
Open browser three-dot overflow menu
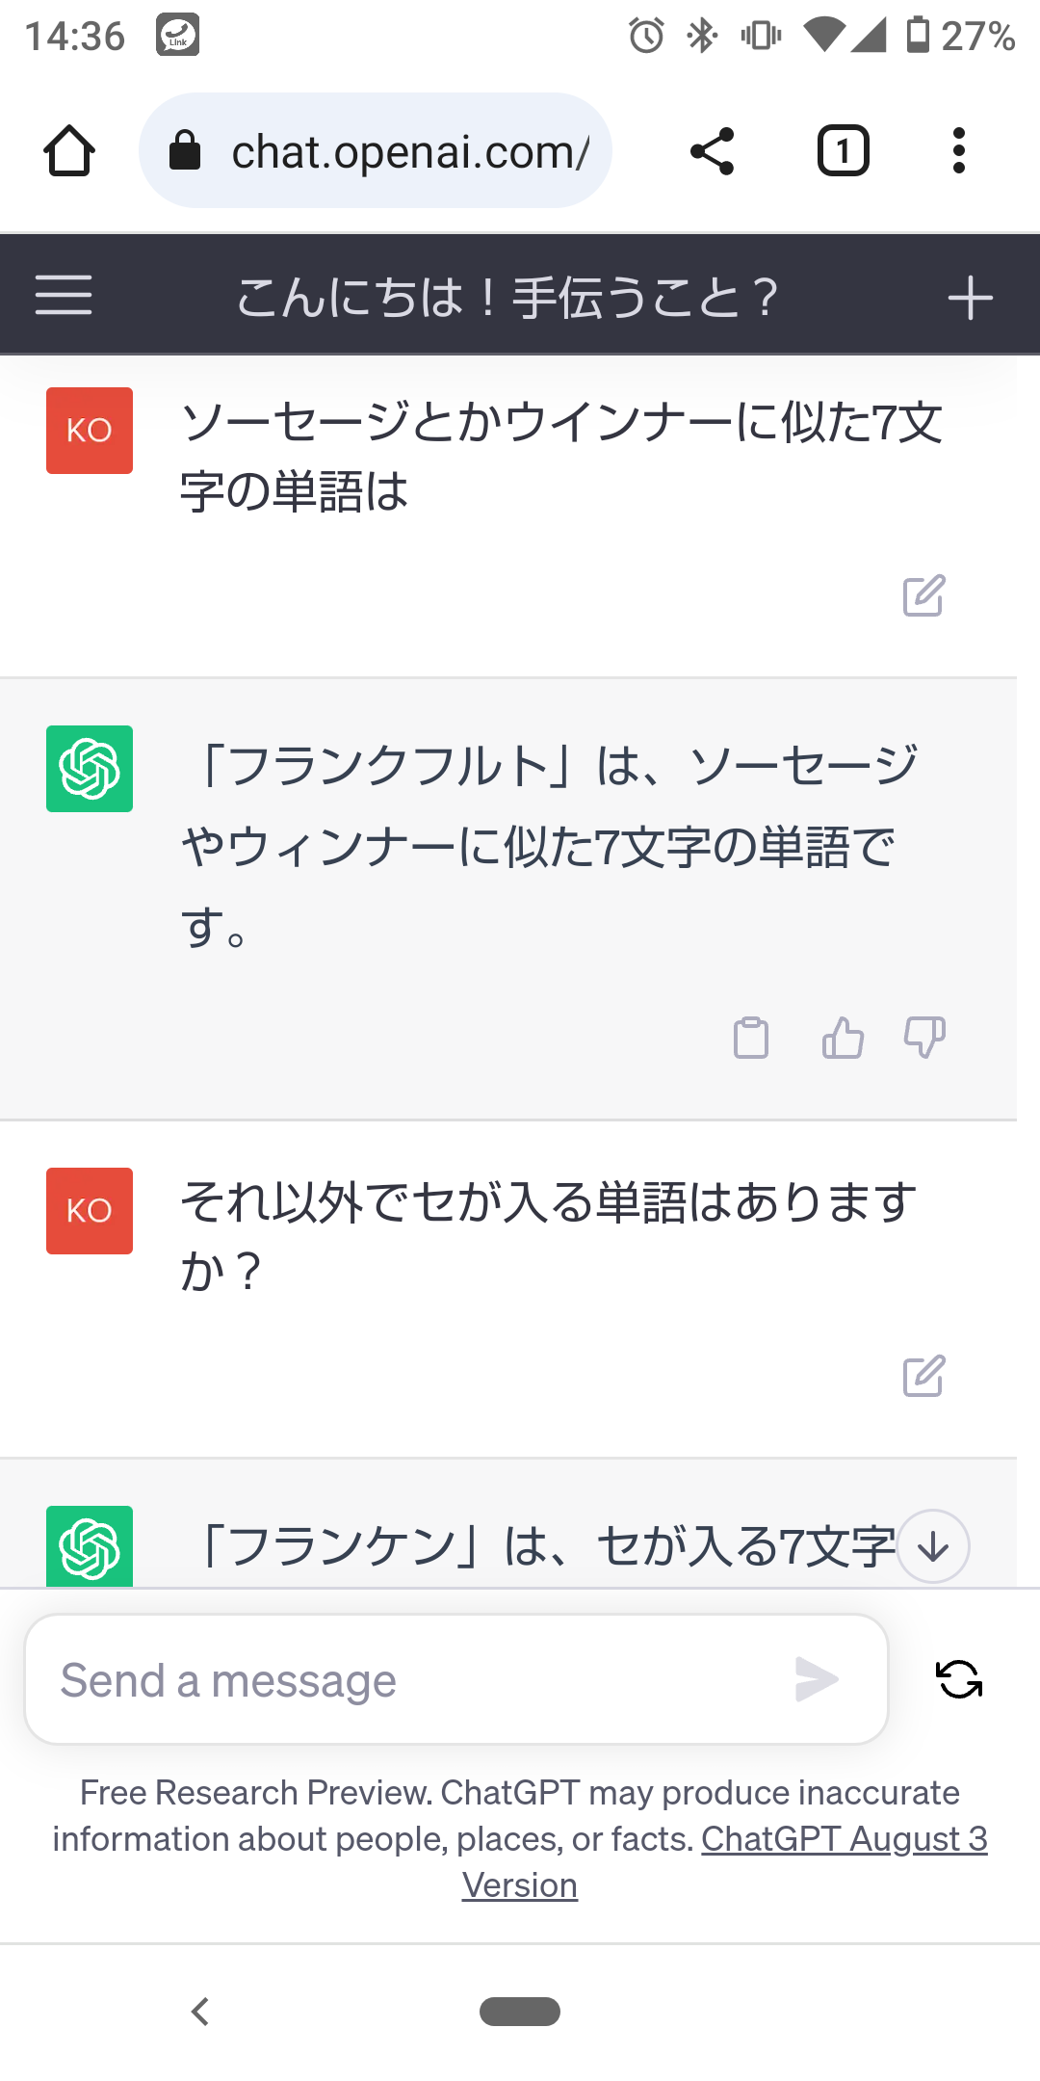(958, 151)
